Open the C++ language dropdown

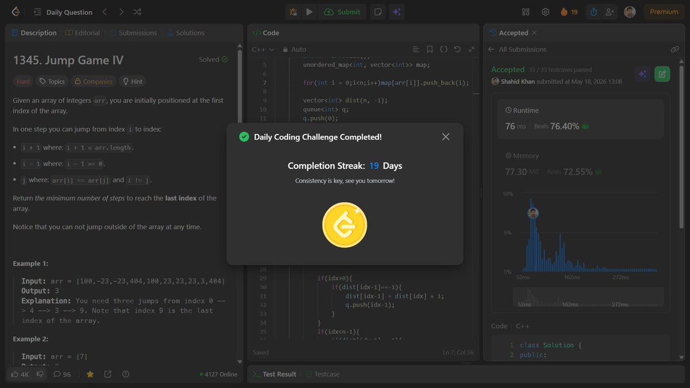[263, 49]
